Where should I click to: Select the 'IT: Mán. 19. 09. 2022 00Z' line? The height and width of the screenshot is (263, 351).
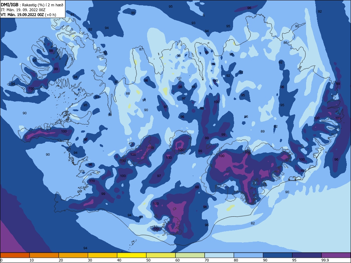click(x=23, y=10)
